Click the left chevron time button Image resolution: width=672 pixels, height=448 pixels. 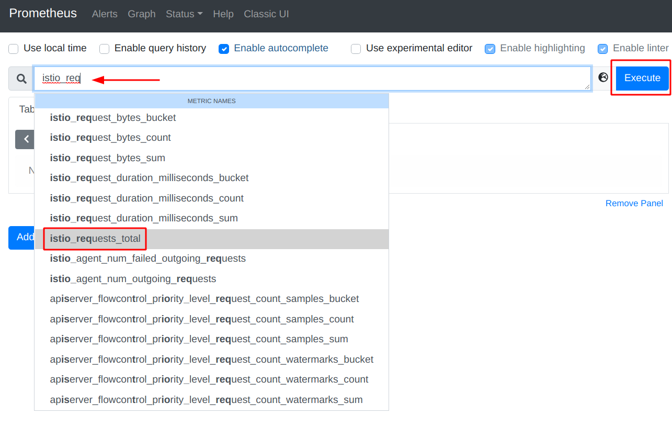(x=25, y=139)
